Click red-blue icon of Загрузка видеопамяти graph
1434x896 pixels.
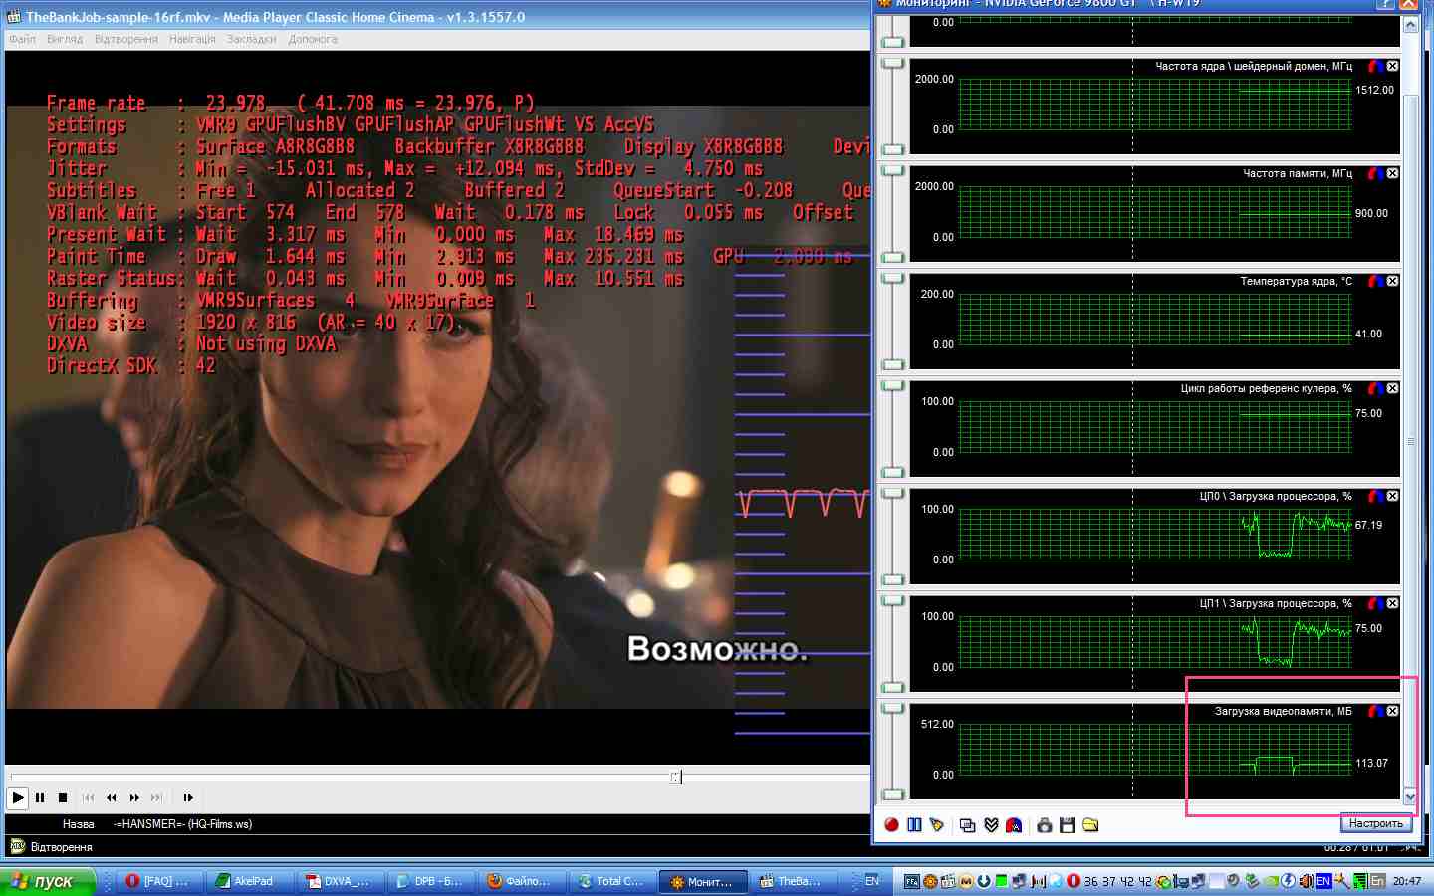[1375, 711]
